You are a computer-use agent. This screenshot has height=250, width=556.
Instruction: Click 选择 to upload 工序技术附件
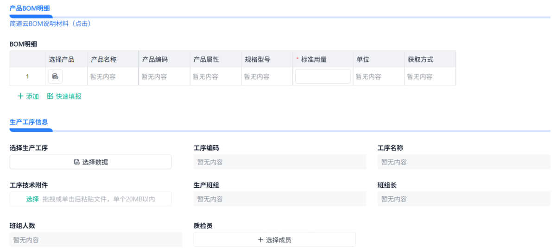32,199
